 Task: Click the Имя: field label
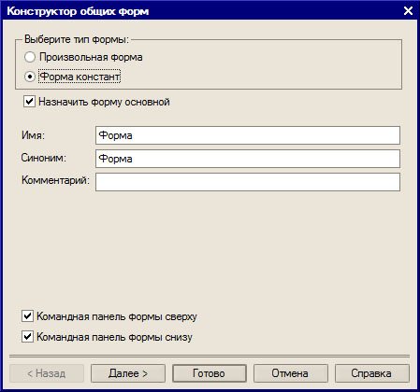[33, 135]
